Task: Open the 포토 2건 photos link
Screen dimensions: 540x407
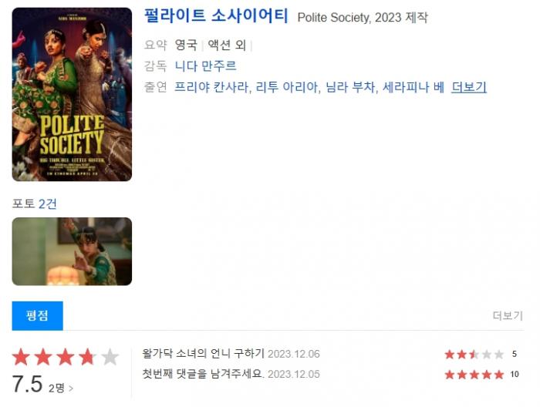Action: pyautogui.click(x=35, y=203)
